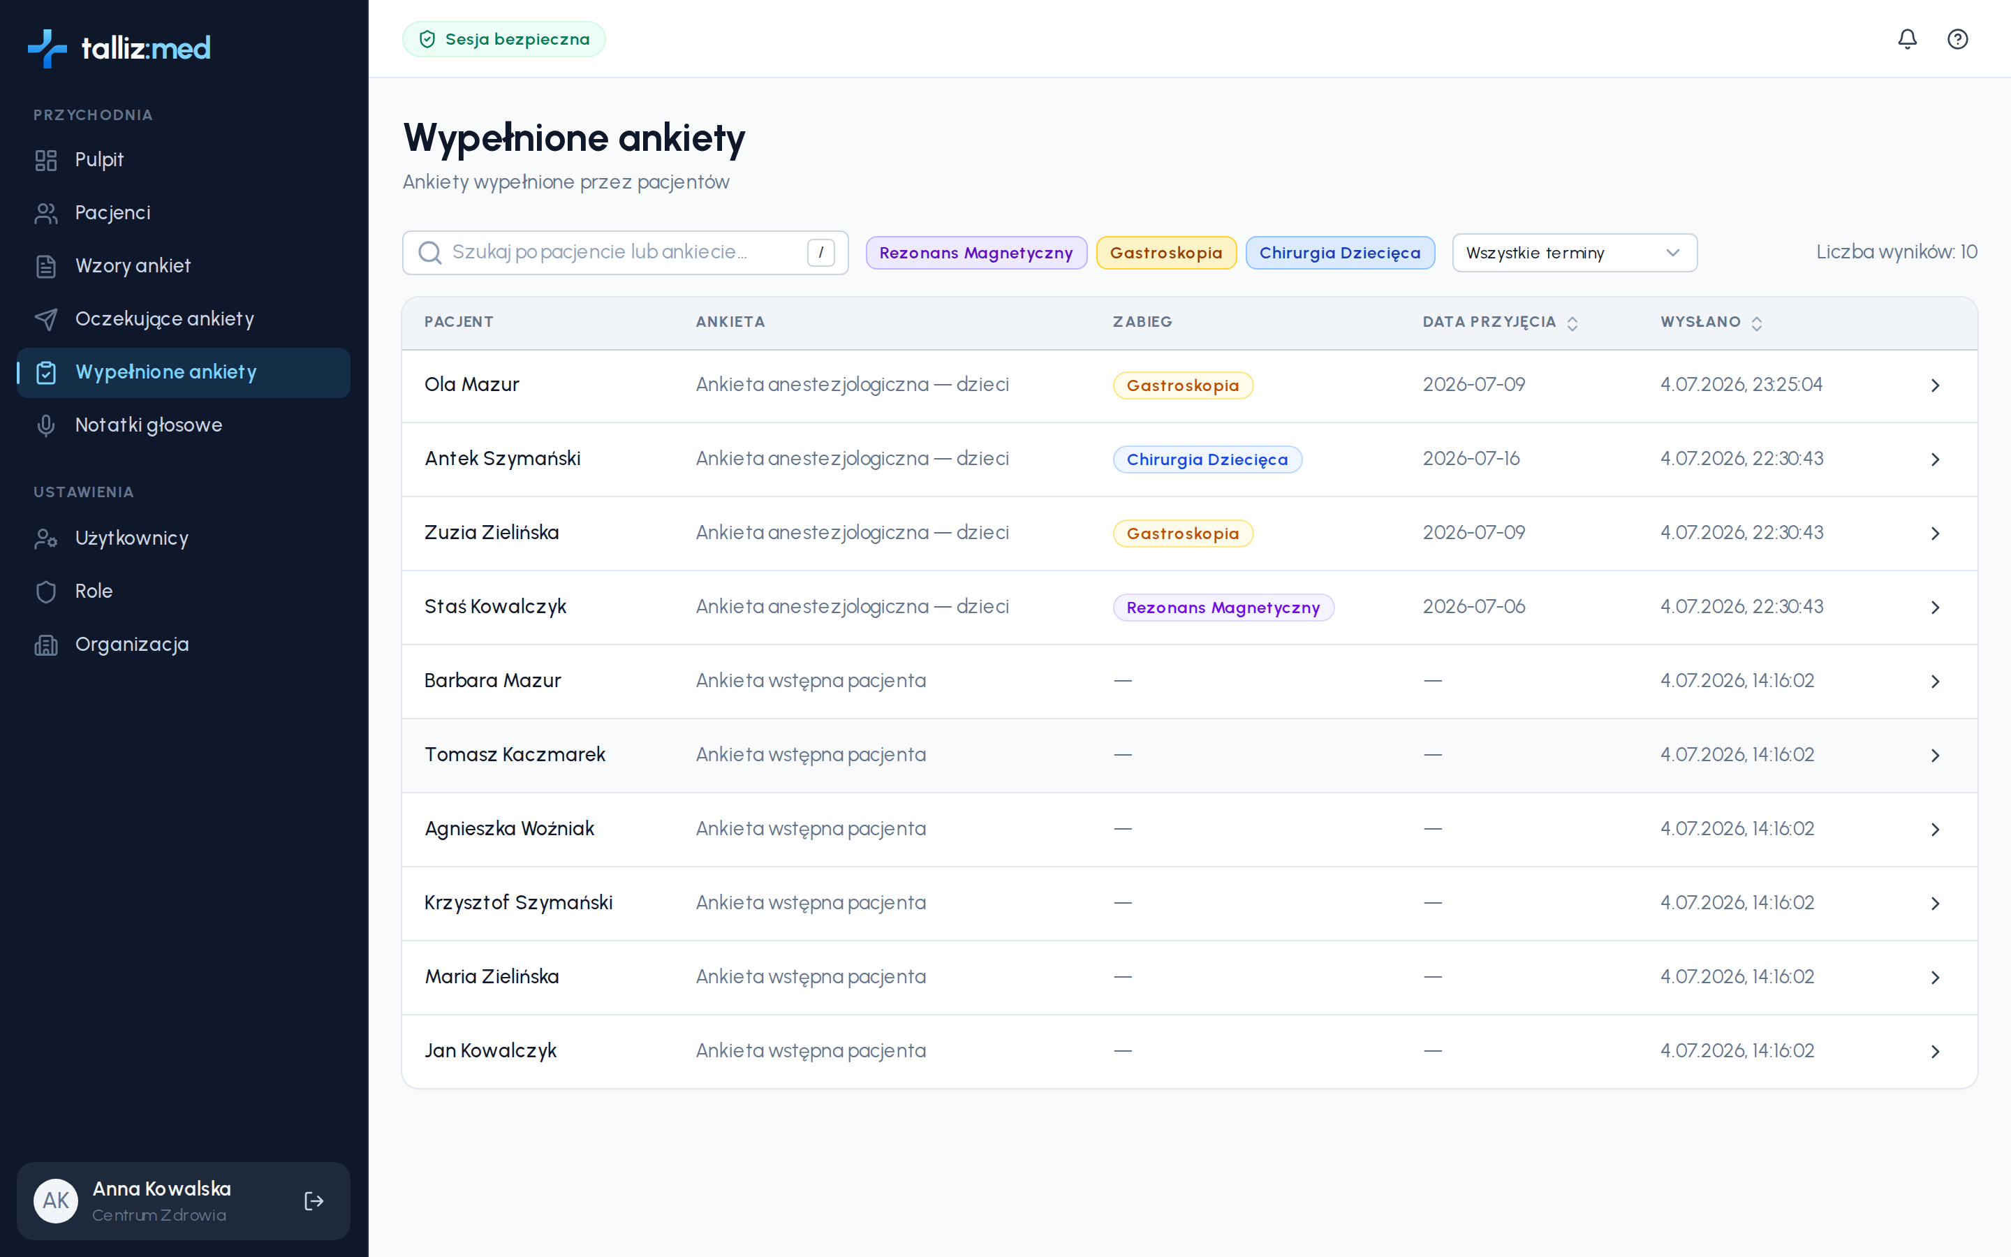Open Staś Kowalczyk row chevron

pyautogui.click(x=1936, y=608)
